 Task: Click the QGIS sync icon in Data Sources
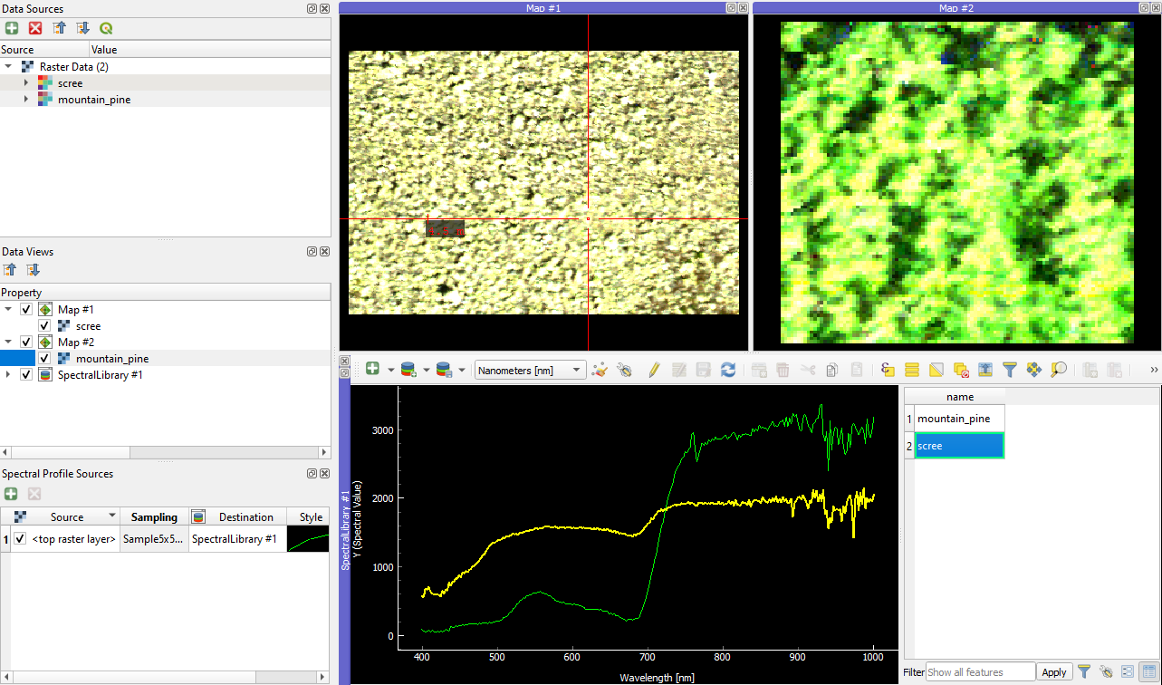point(106,29)
